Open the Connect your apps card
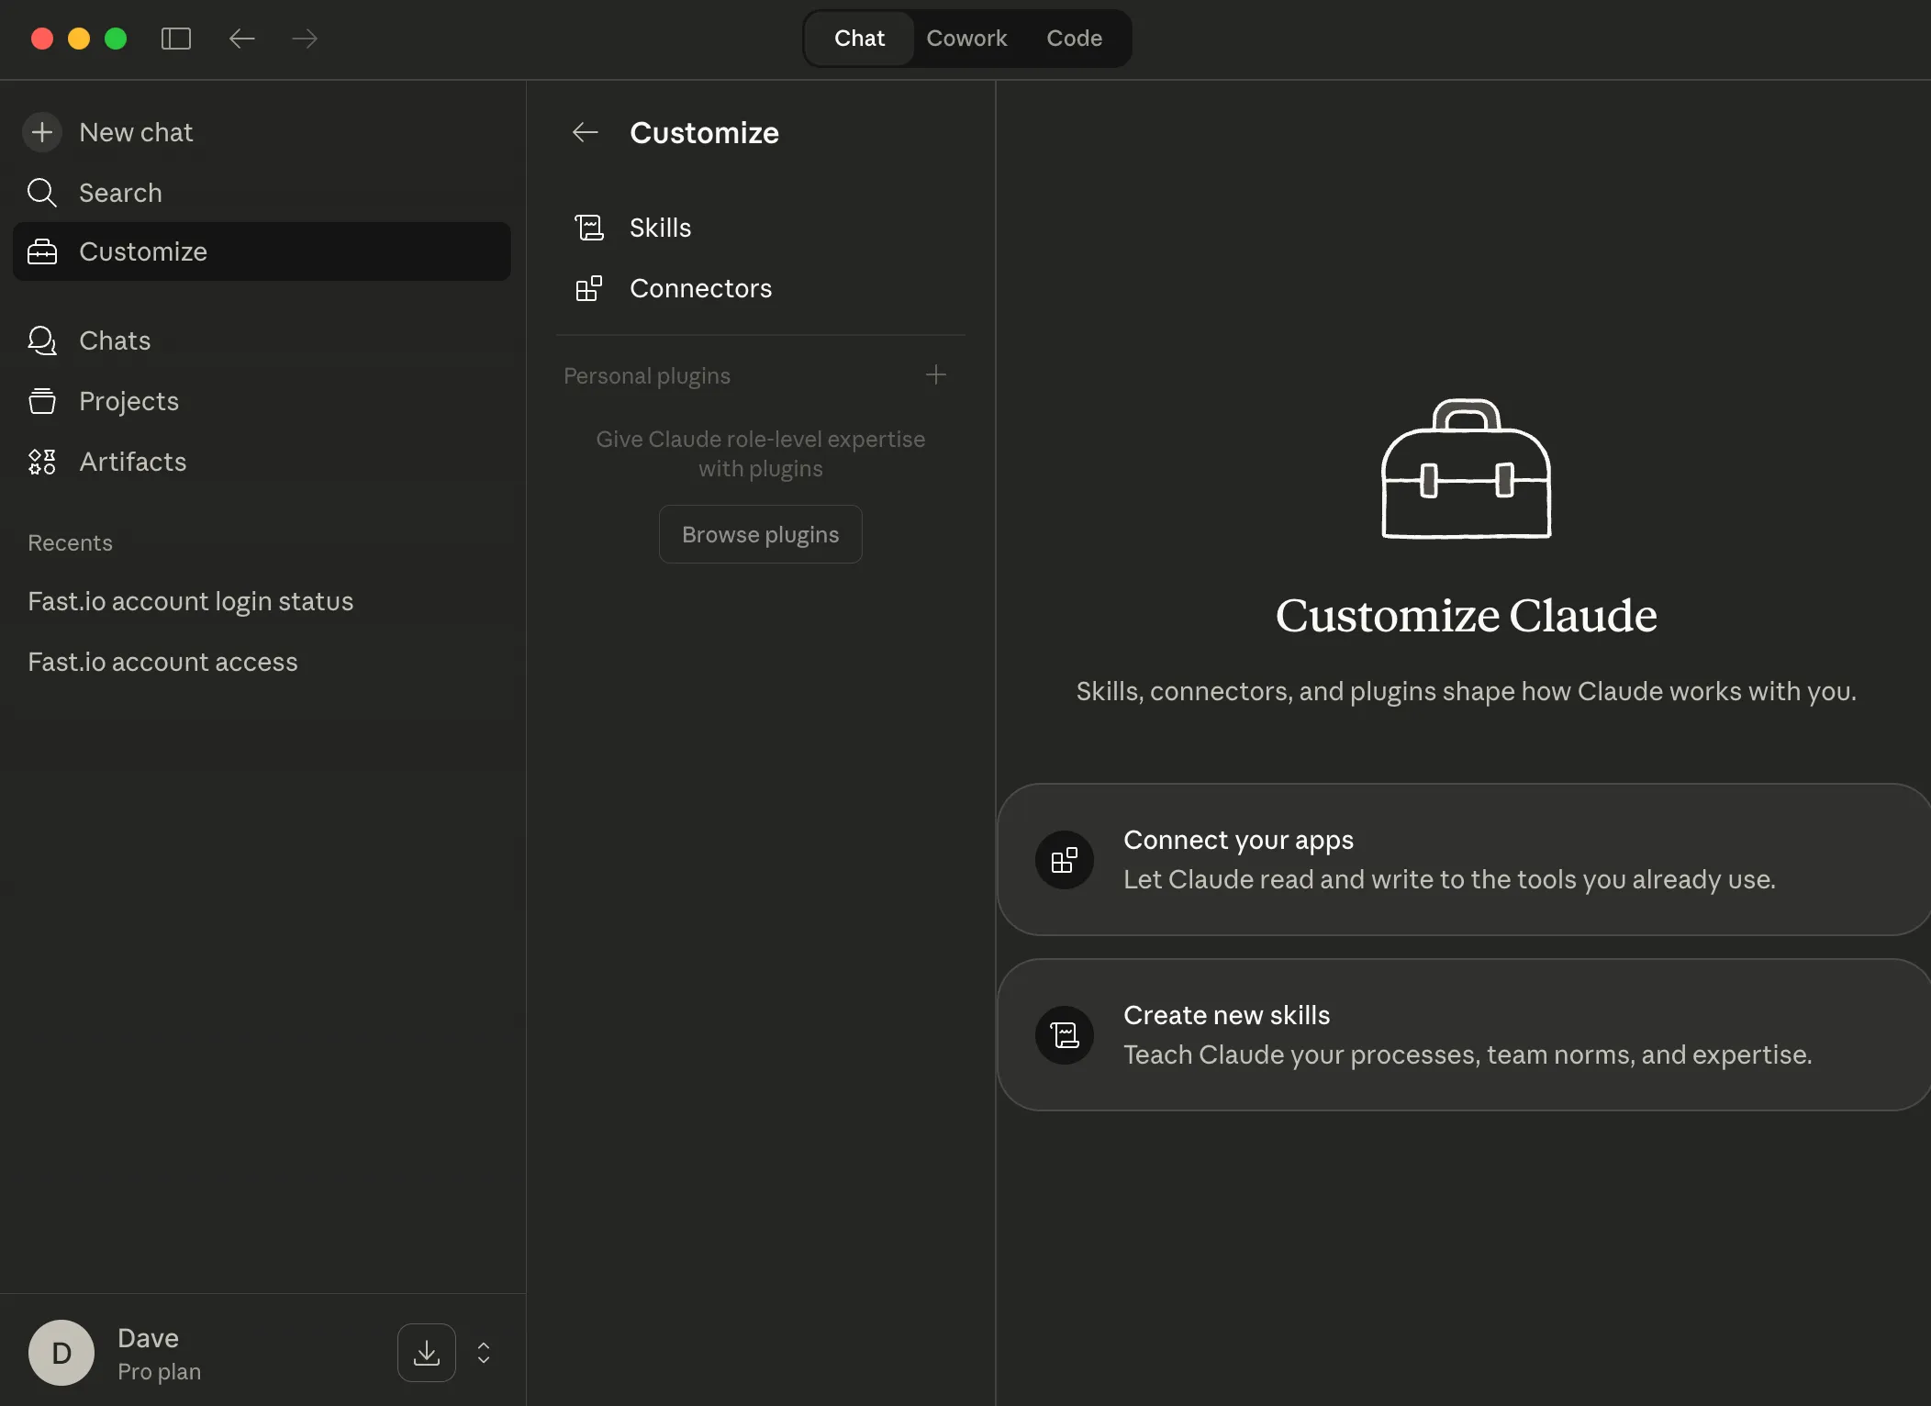1931x1406 pixels. click(1463, 859)
